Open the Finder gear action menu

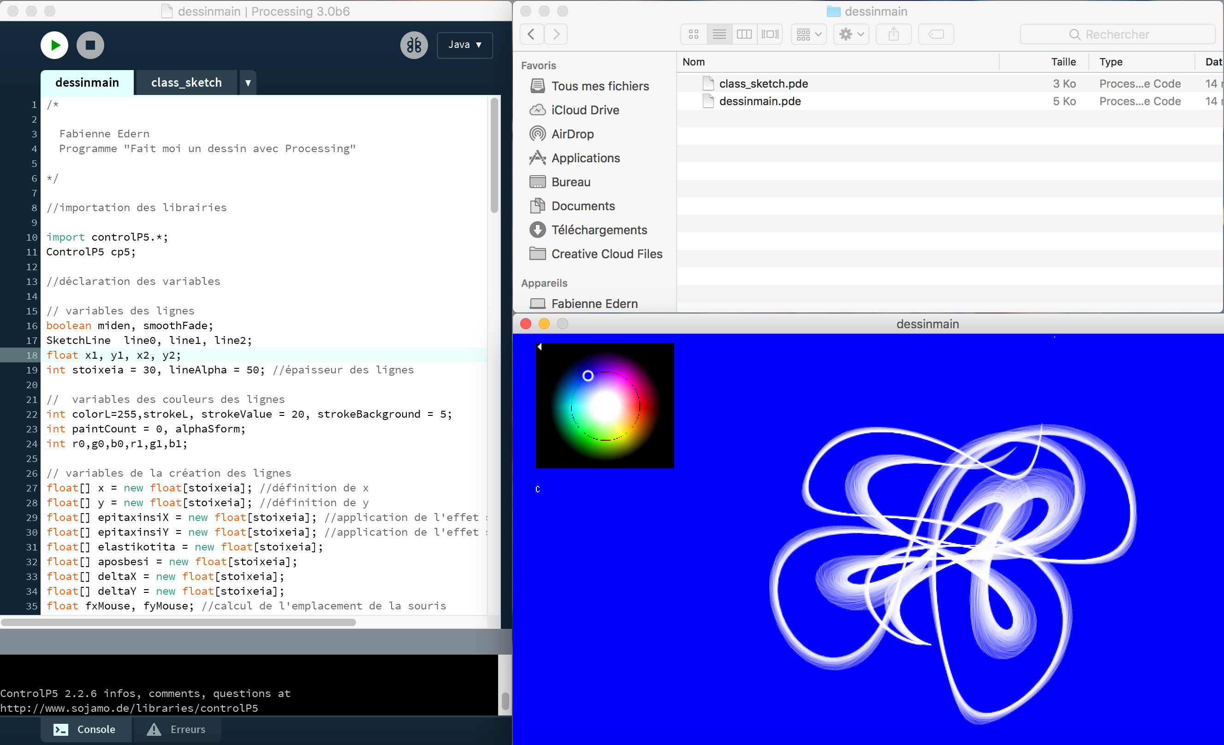[x=851, y=34]
